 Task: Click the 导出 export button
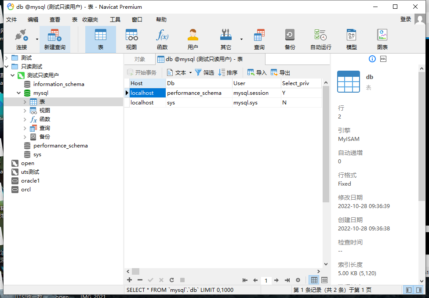point(280,73)
